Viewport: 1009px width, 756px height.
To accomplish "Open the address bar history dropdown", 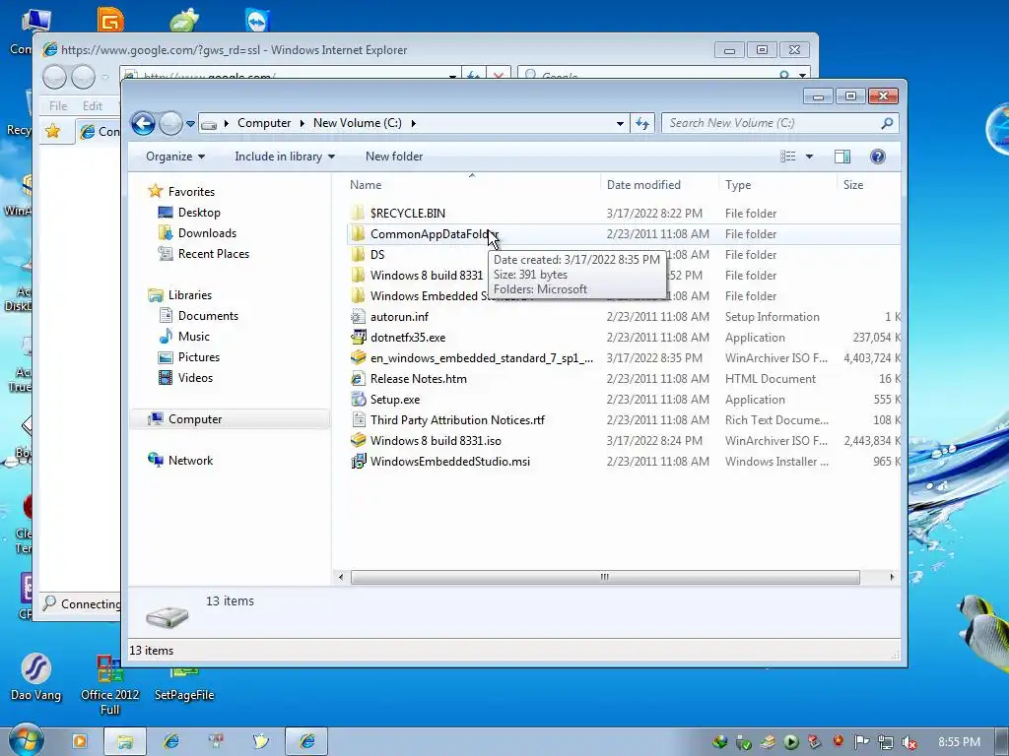I will coord(620,123).
